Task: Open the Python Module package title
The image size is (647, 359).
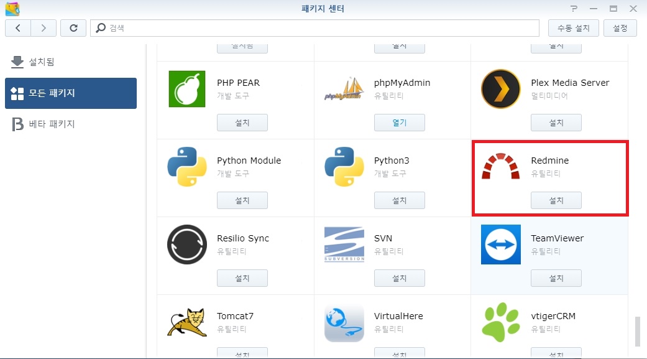Action: pyautogui.click(x=249, y=161)
